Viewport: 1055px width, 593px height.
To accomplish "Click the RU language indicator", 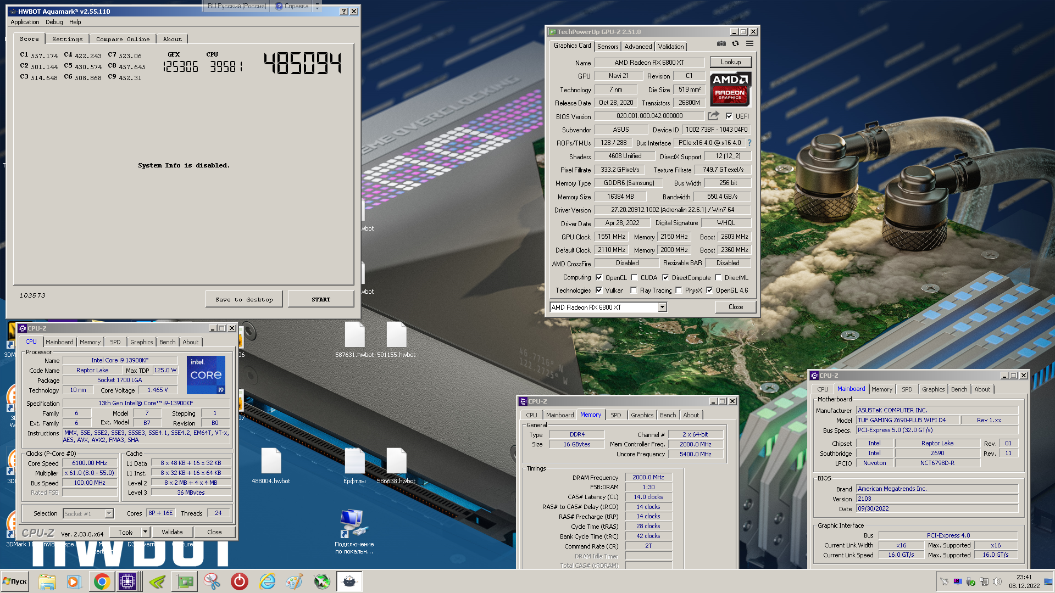I will click(237, 7).
